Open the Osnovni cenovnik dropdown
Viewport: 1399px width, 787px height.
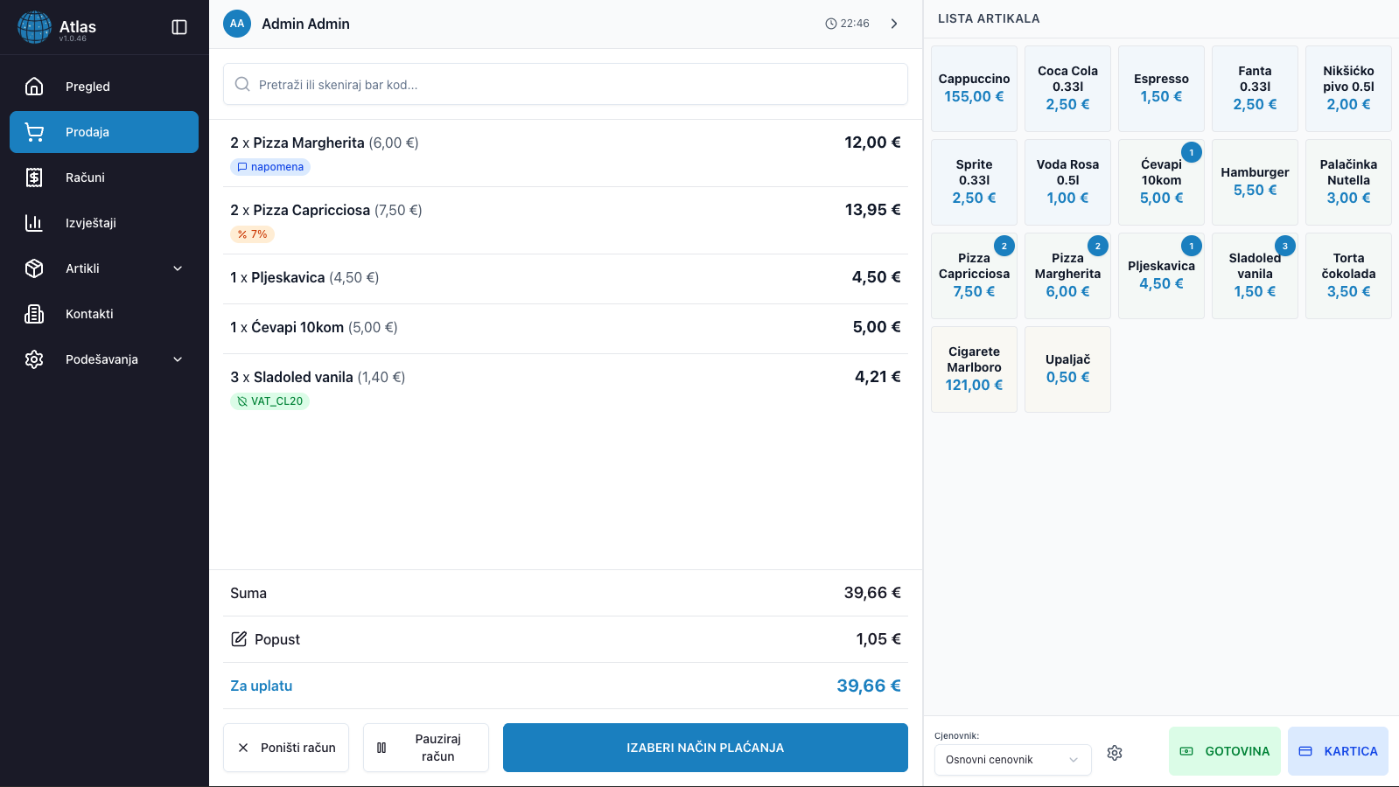(1012, 759)
